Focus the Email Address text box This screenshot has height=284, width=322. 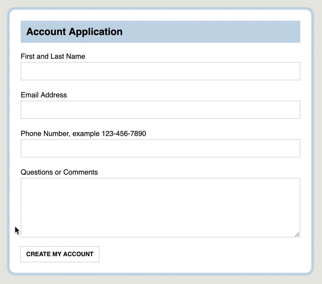pyautogui.click(x=160, y=110)
